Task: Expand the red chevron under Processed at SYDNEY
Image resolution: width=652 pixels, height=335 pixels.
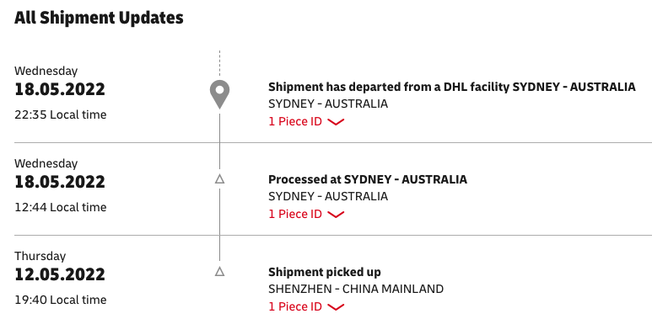Action: coord(336,215)
